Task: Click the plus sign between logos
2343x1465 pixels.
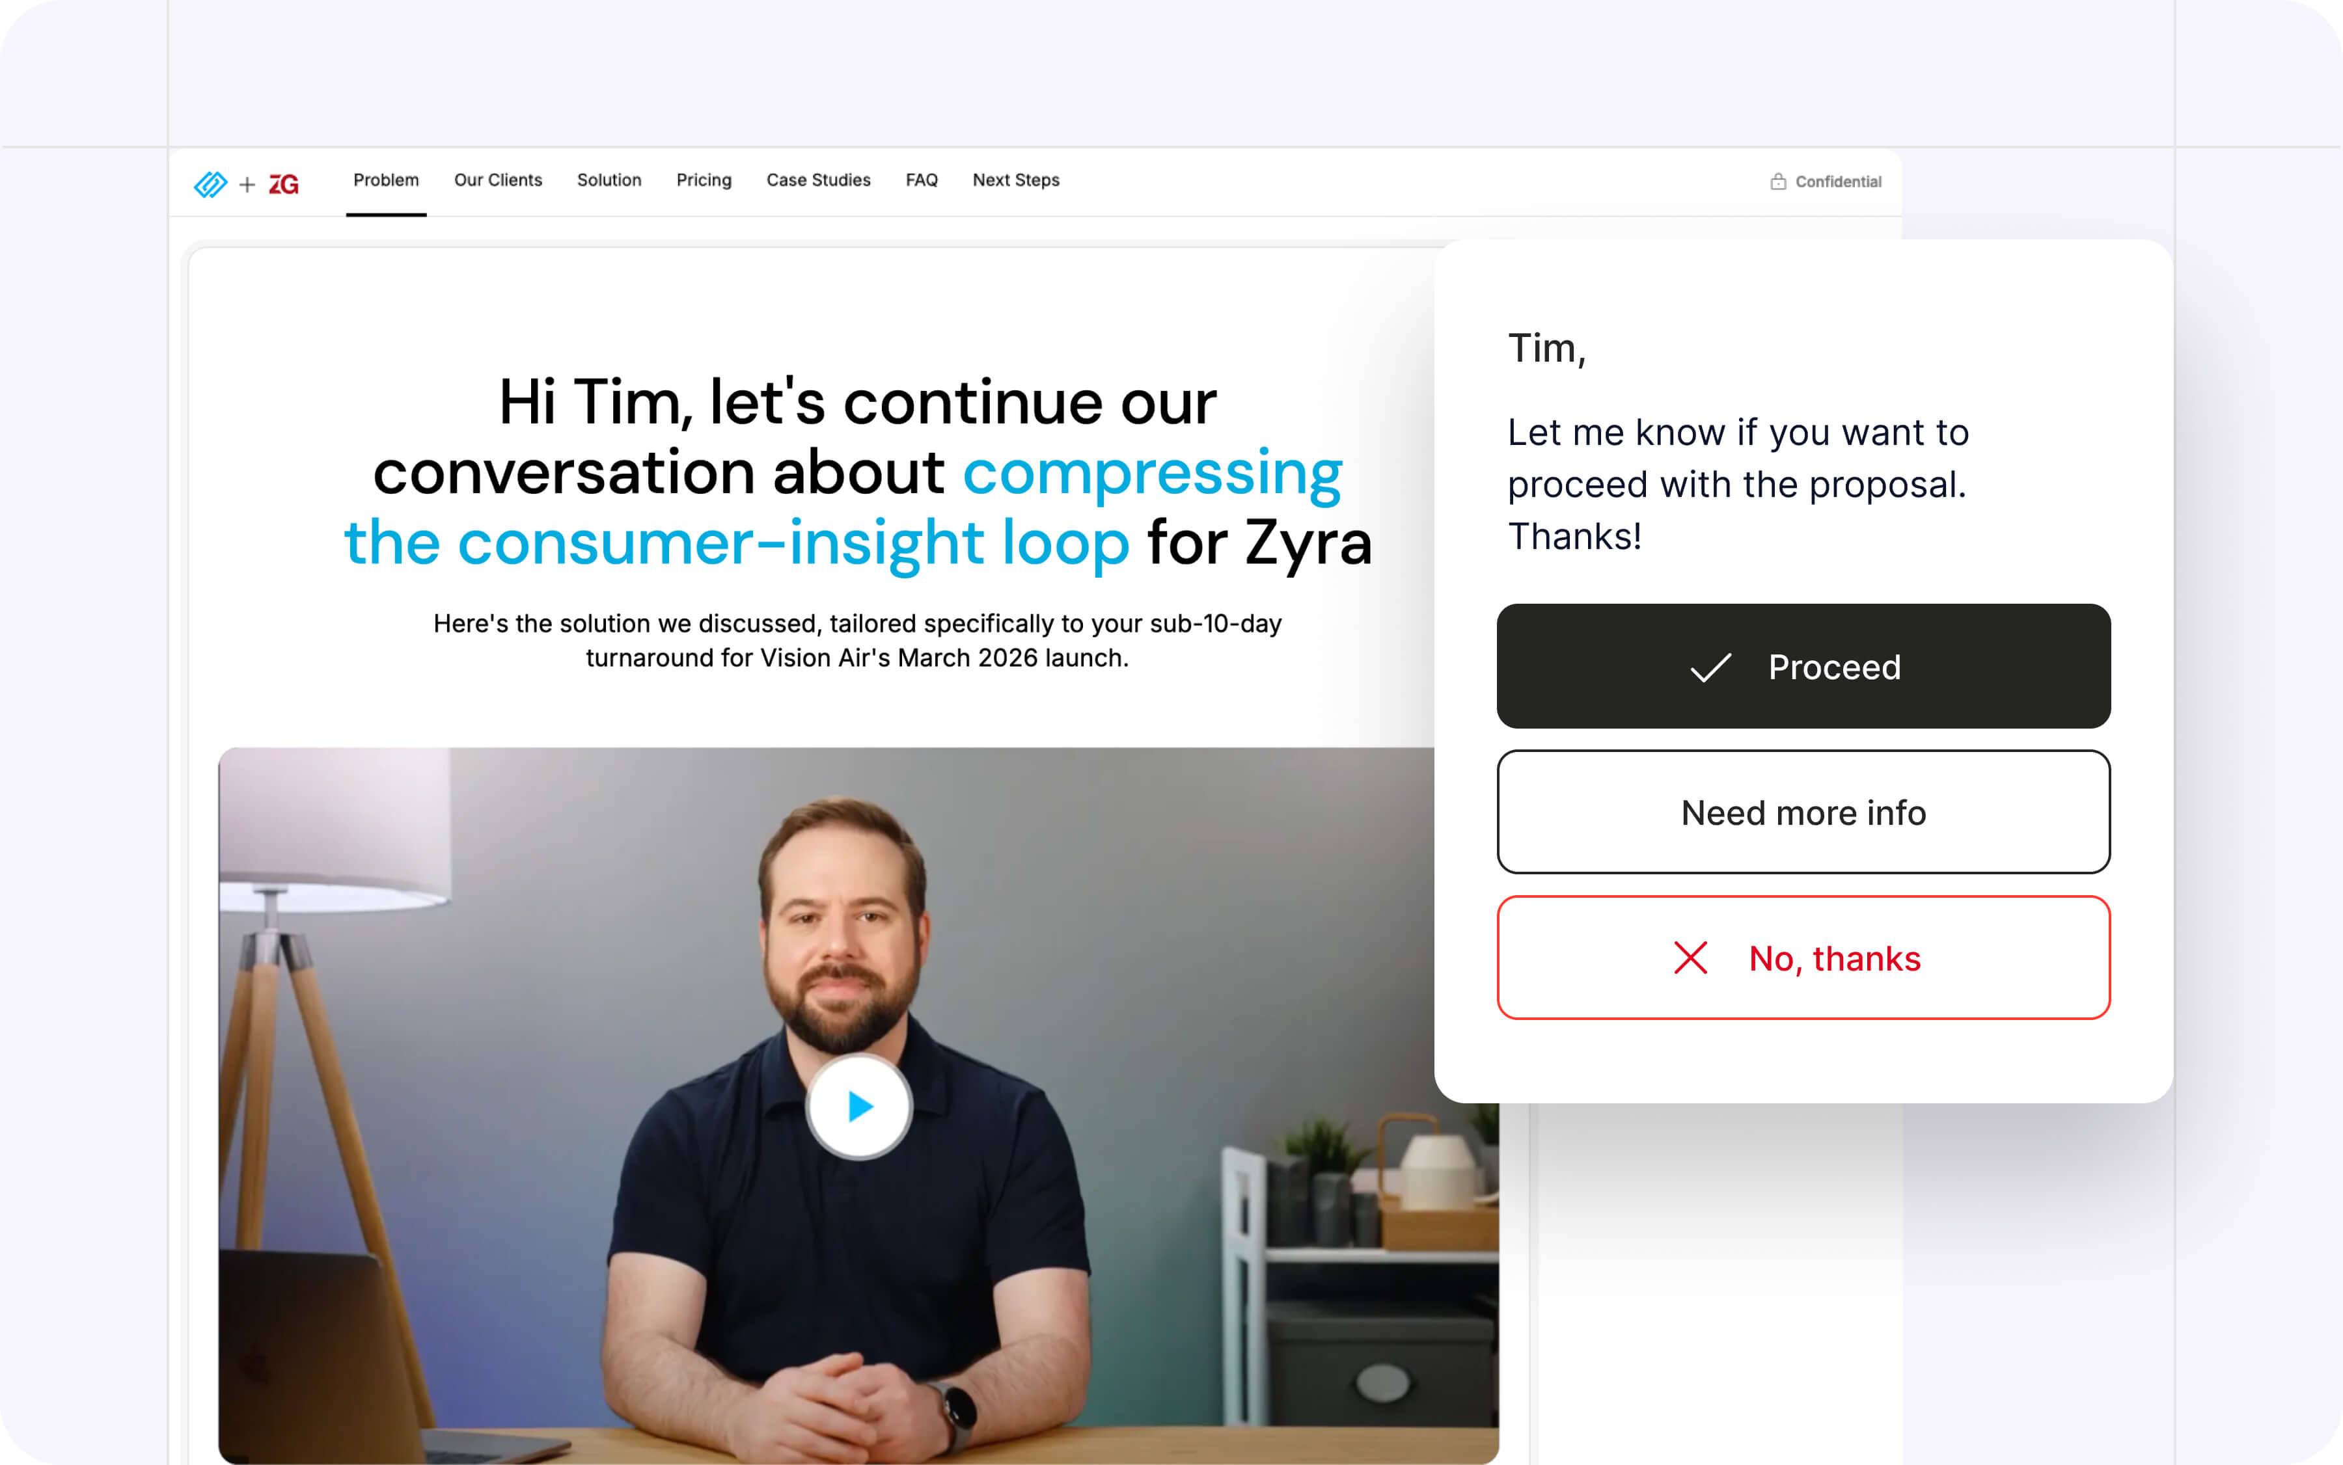Action: (247, 184)
